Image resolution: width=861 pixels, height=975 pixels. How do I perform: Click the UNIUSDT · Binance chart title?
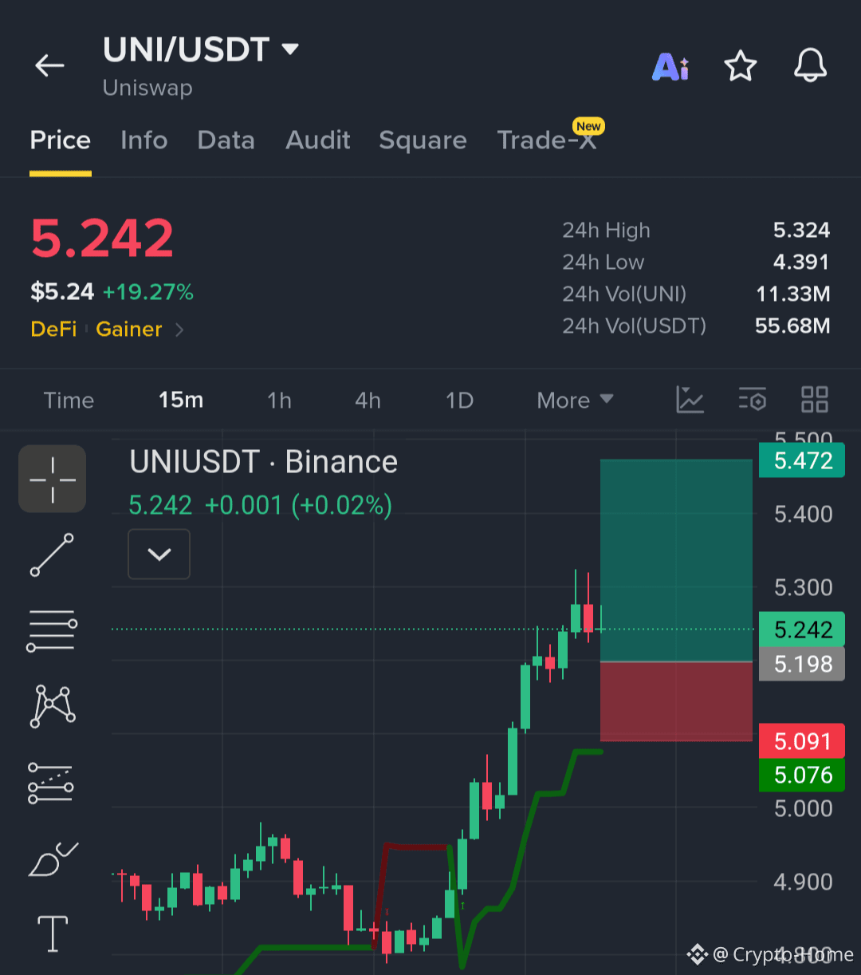click(263, 462)
